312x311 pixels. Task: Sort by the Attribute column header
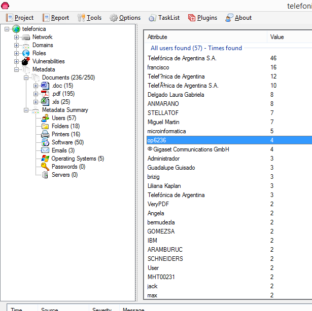[205, 37]
